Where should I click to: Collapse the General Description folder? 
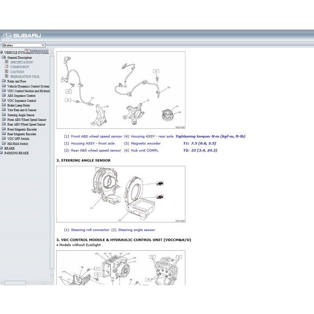[4, 58]
